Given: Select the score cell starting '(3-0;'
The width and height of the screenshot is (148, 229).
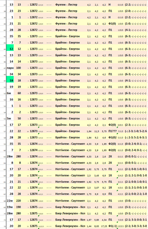Looking at the screenshot, I should pyautogui.click(x=136, y=201).
